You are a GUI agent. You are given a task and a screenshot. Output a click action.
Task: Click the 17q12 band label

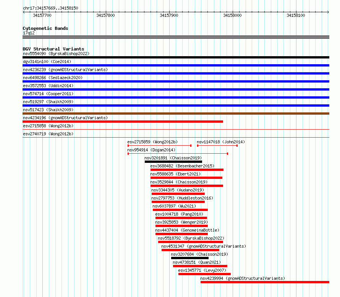(x=29, y=33)
